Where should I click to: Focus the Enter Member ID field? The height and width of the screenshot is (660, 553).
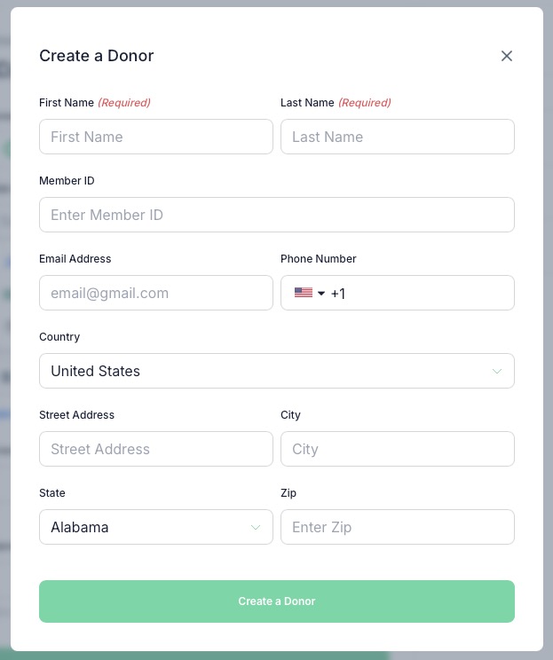(x=277, y=215)
